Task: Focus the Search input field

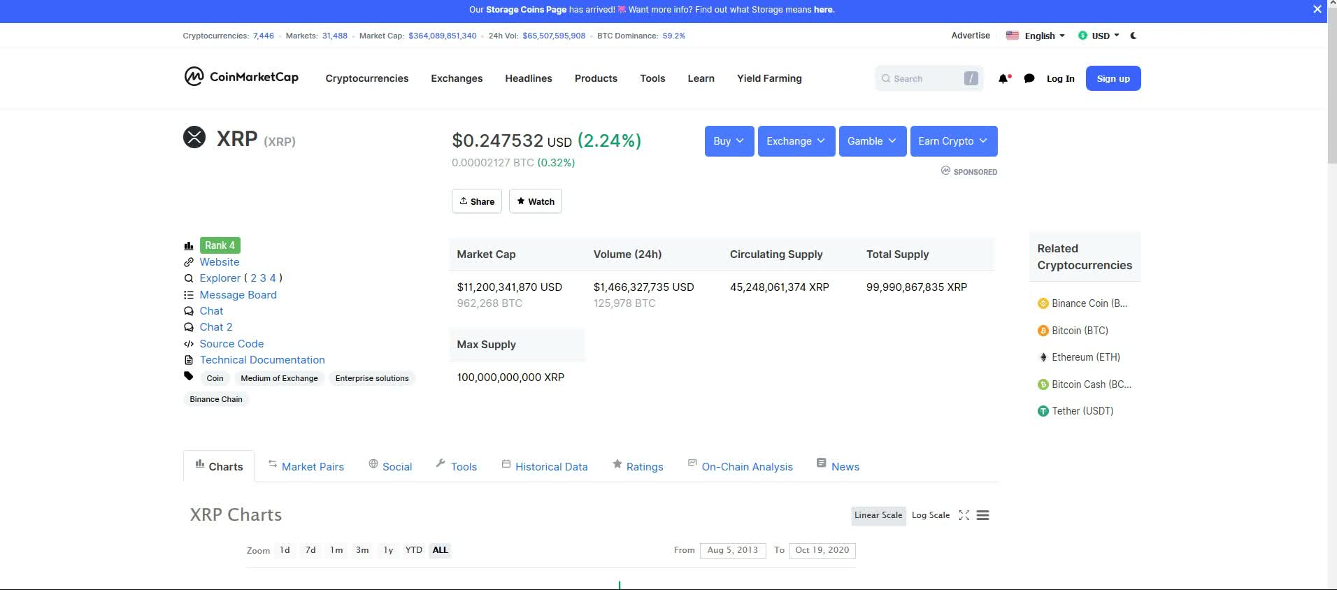Action: point(923,79)
